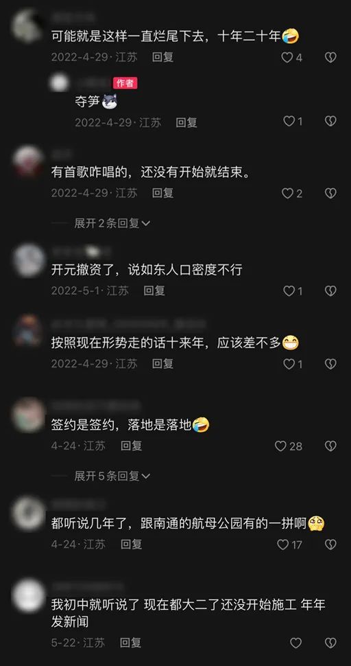The width and height of the screenshot is (351, 666).
Task: Reply to the 航母公园 comment
Action: point(131,544)
